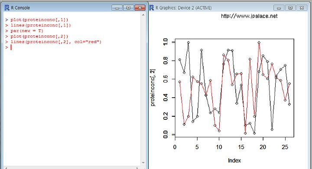This screenshot has height=169, width=312.
Task: Click the R logo icon in R Console title bar
Action: tap(7, 8)
